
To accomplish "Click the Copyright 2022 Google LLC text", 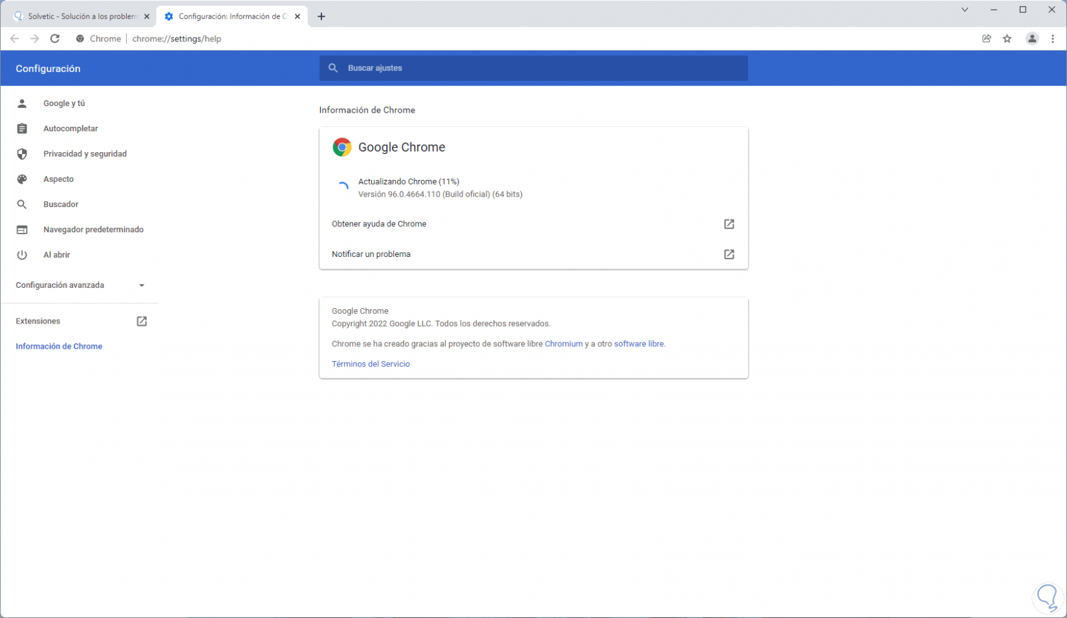I will coord(441,324).
